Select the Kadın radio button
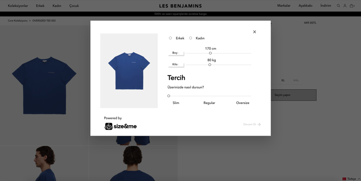The height and width of the screenshot is (181, 361). click(x=190, y=38)
